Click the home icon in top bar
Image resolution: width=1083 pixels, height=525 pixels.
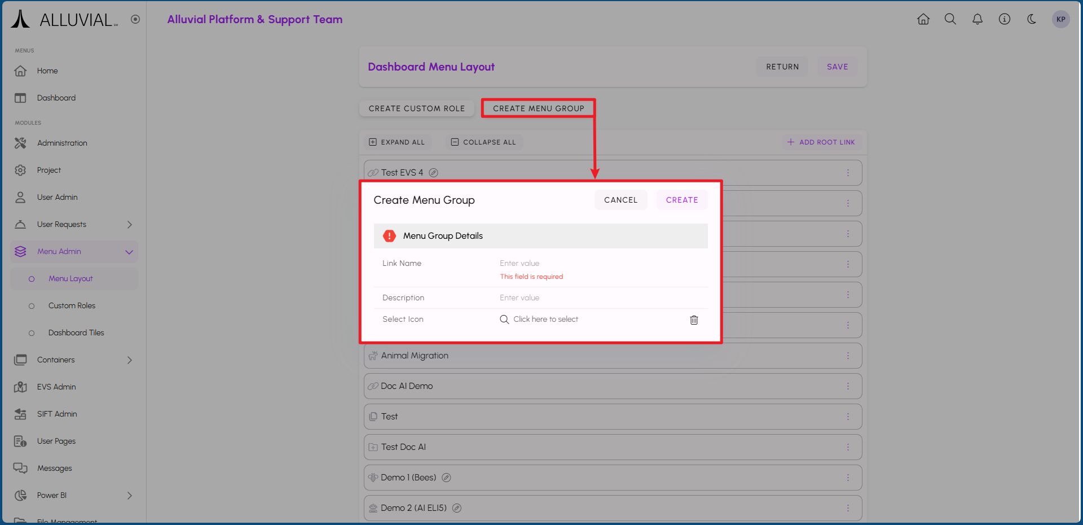923,19
